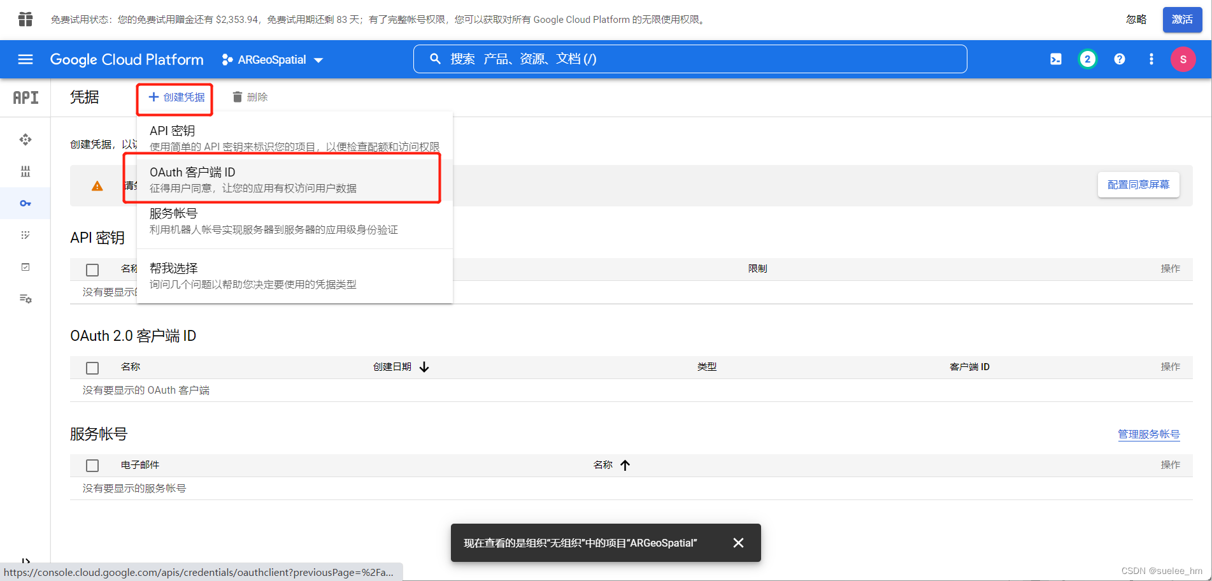This screenshot has height=581, width=1212.
Task: Click the 激活 activate button
Action: point(1182,20)
